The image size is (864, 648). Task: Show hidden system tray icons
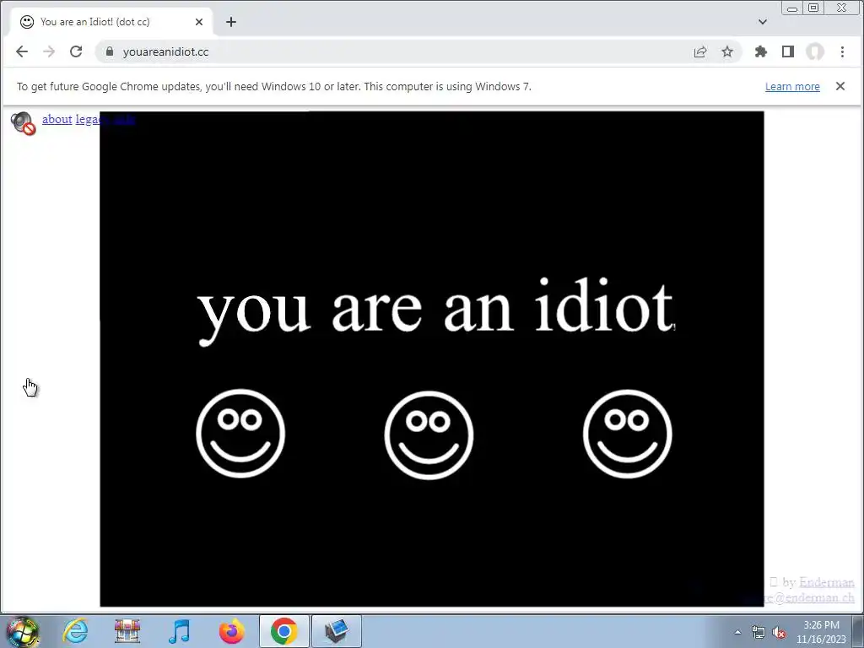(x=737, y=632)
